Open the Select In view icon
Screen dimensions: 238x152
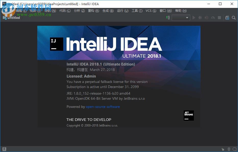click(227, 18)
